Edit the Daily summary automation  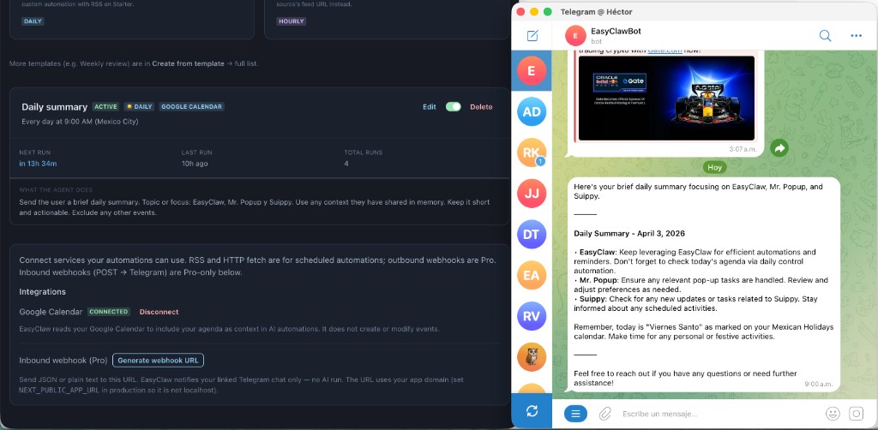[430, 107]
